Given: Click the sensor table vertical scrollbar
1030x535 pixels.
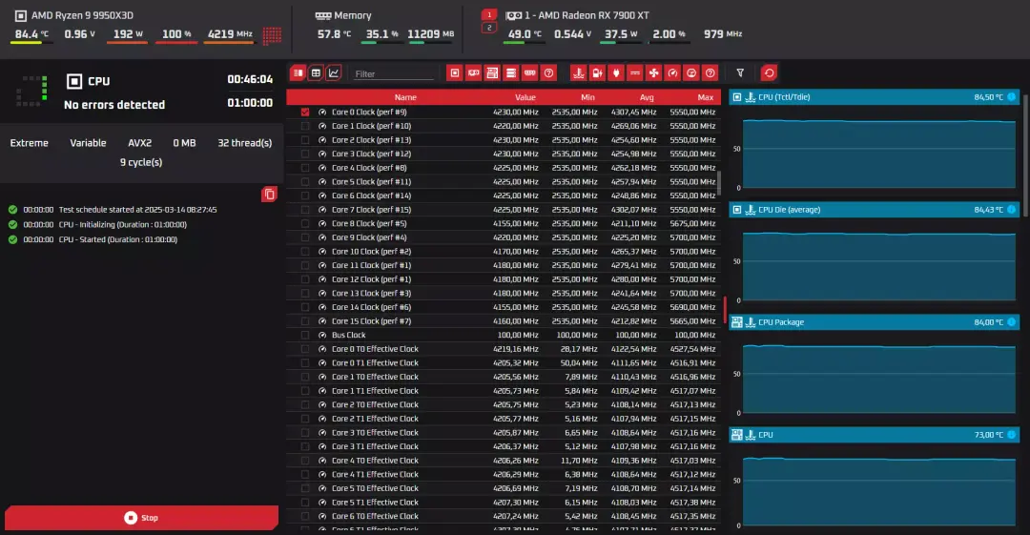Looking at the screenshot, I should (719, 183).
